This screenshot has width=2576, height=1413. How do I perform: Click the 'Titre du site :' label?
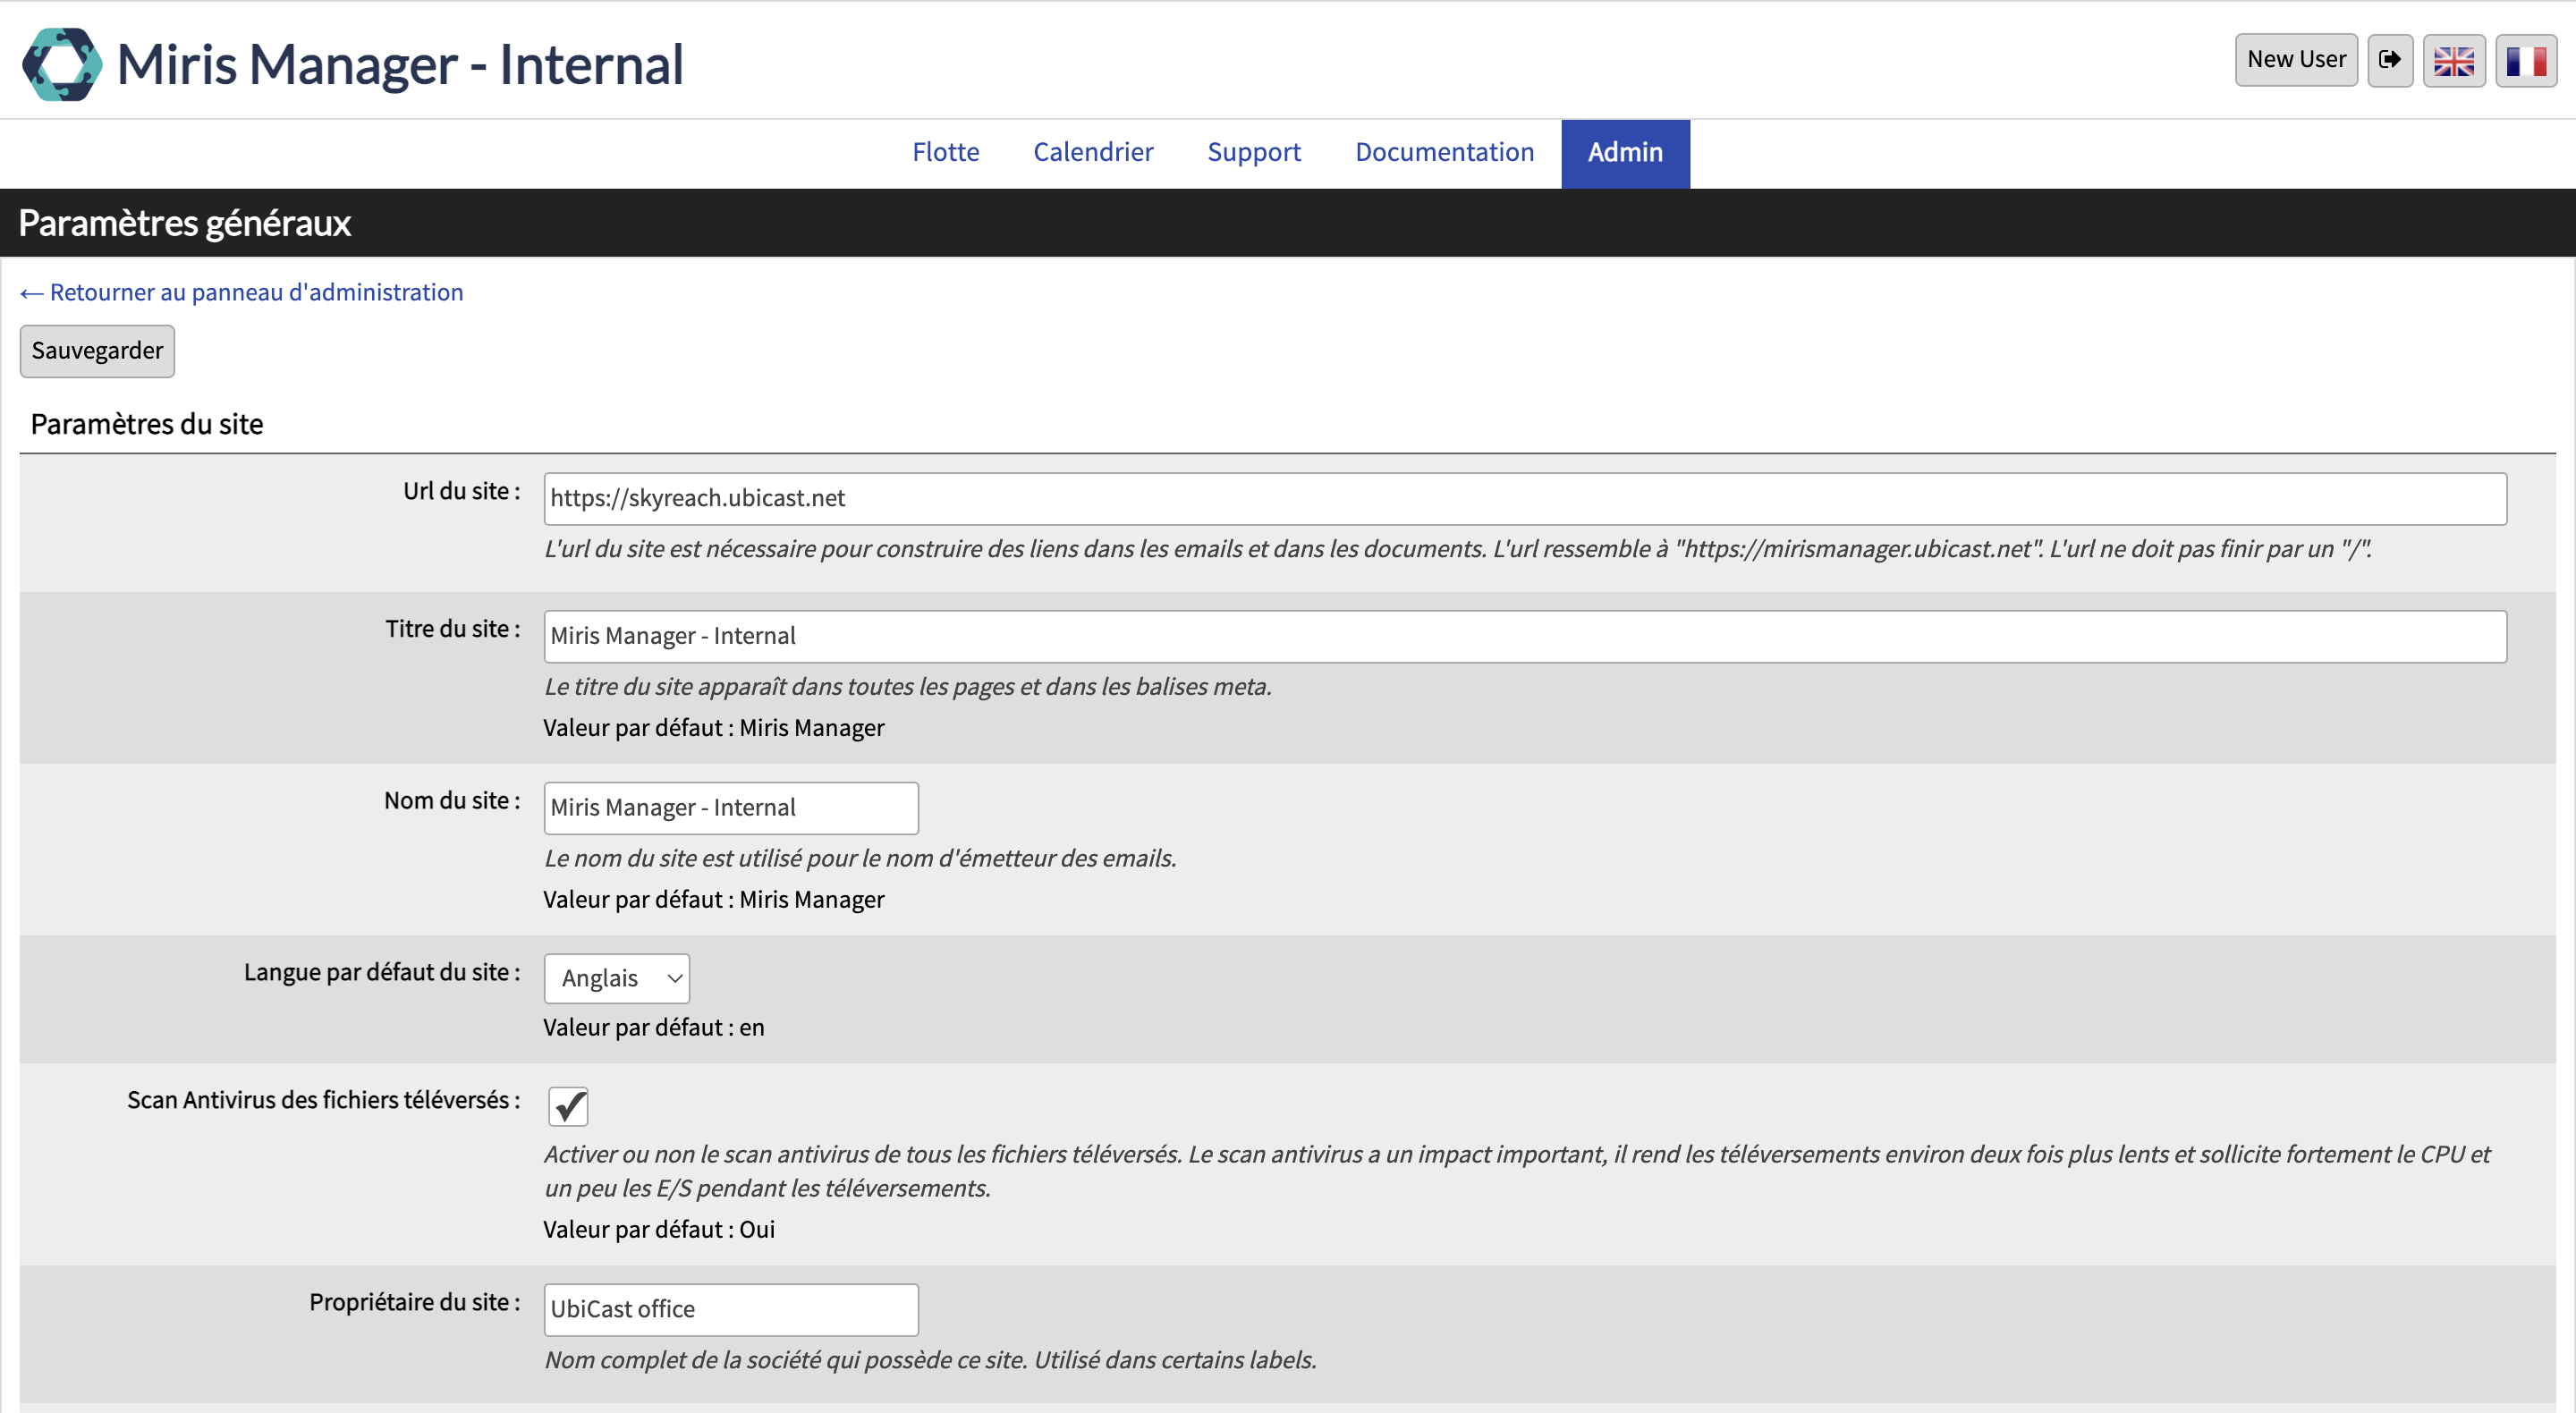click(x=453, y=629)
